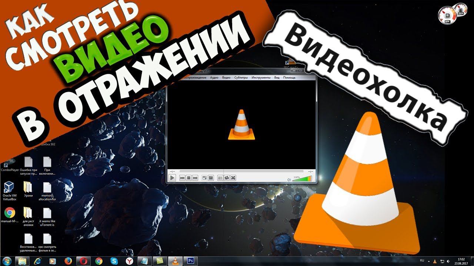Image resolution: width=474 pixels, height=266 pixels.
Task: Switch to VLC taskbar button
Action: tap(176, 261)
